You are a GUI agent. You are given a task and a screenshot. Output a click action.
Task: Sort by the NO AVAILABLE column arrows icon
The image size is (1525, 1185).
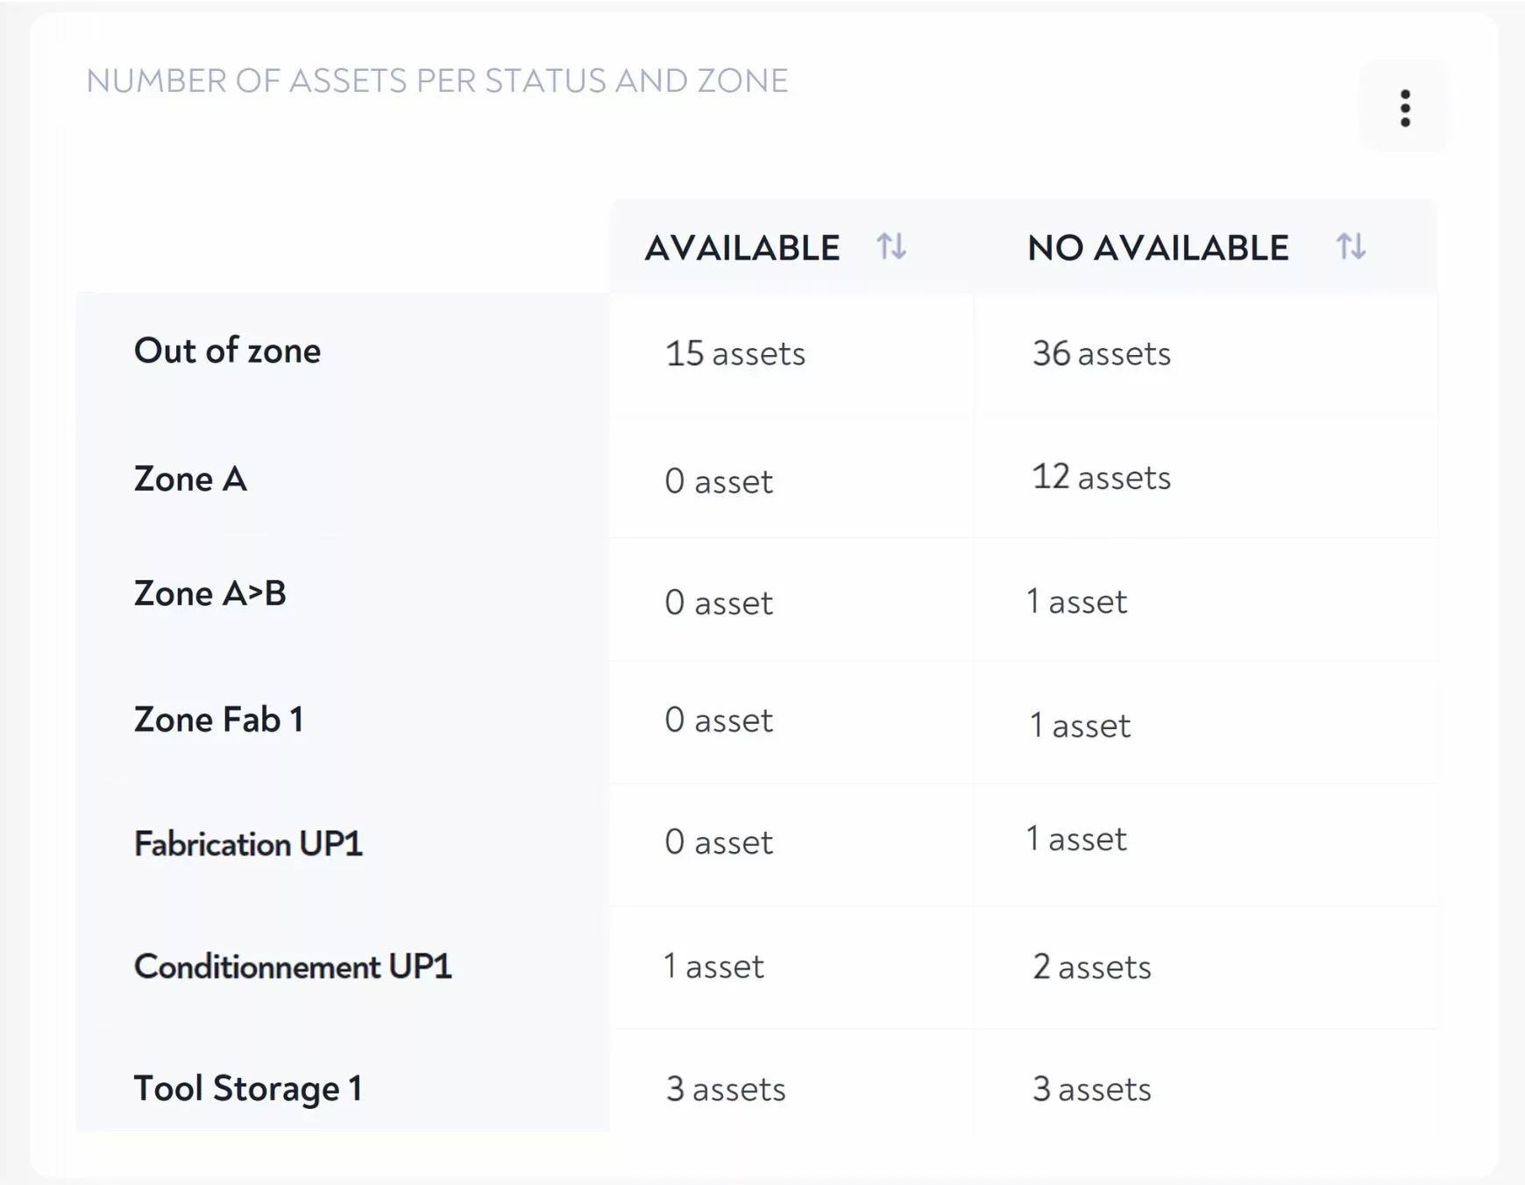(x=1351, y=246)
